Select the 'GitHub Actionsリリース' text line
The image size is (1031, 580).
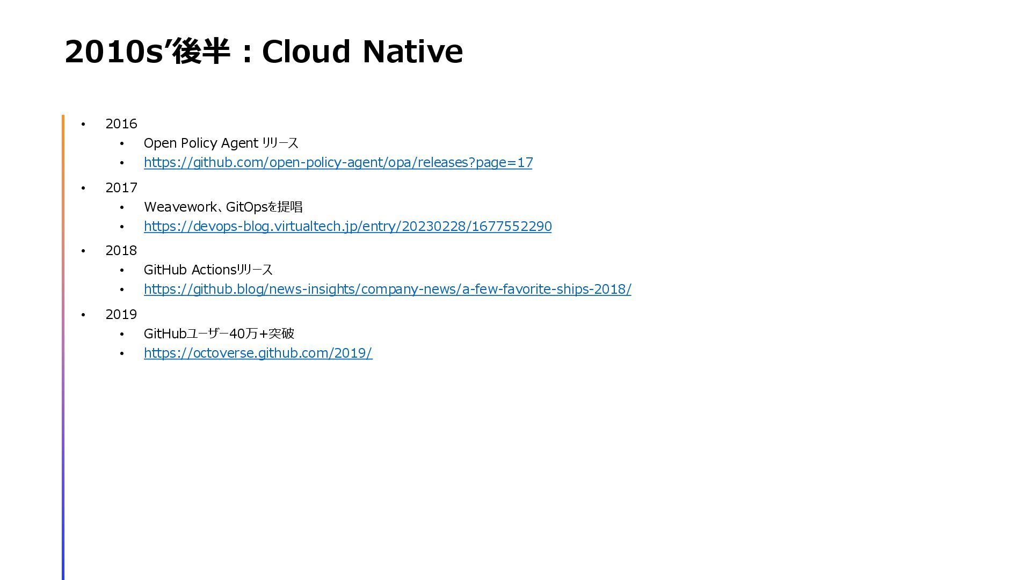[208, 270]
